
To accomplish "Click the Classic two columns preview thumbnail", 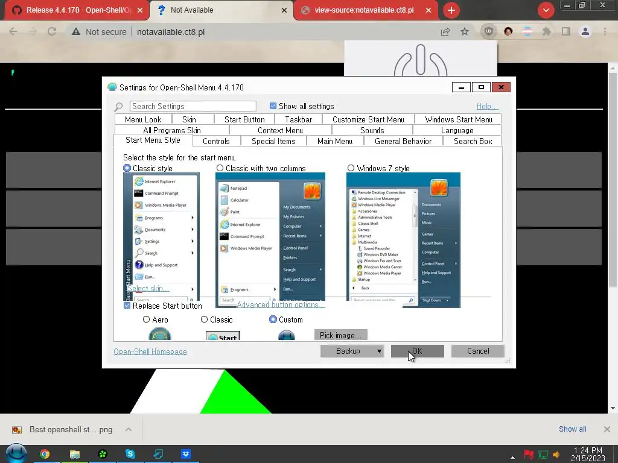I will (x=270, y=240).
